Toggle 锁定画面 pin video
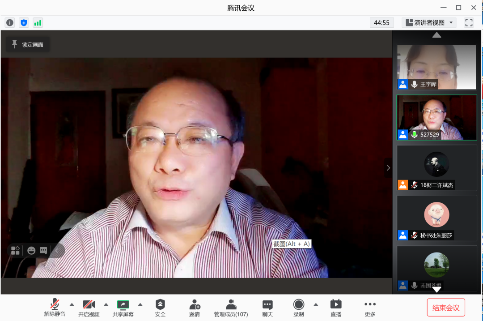Image resolution: width=483 pixels, height=321 pixels. pyautogui.click(x=28, y=44)
